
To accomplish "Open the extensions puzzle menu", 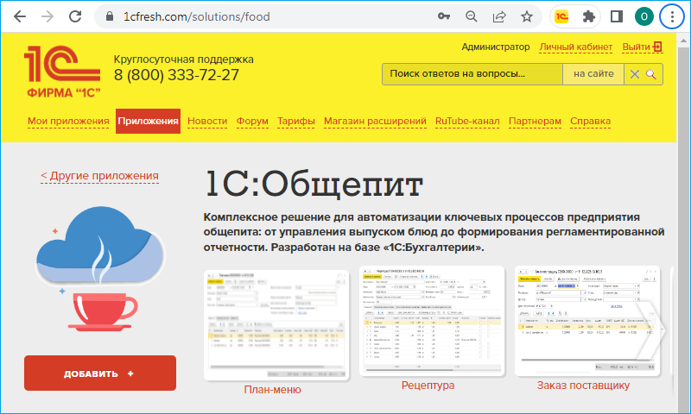I will pos(589,16).
